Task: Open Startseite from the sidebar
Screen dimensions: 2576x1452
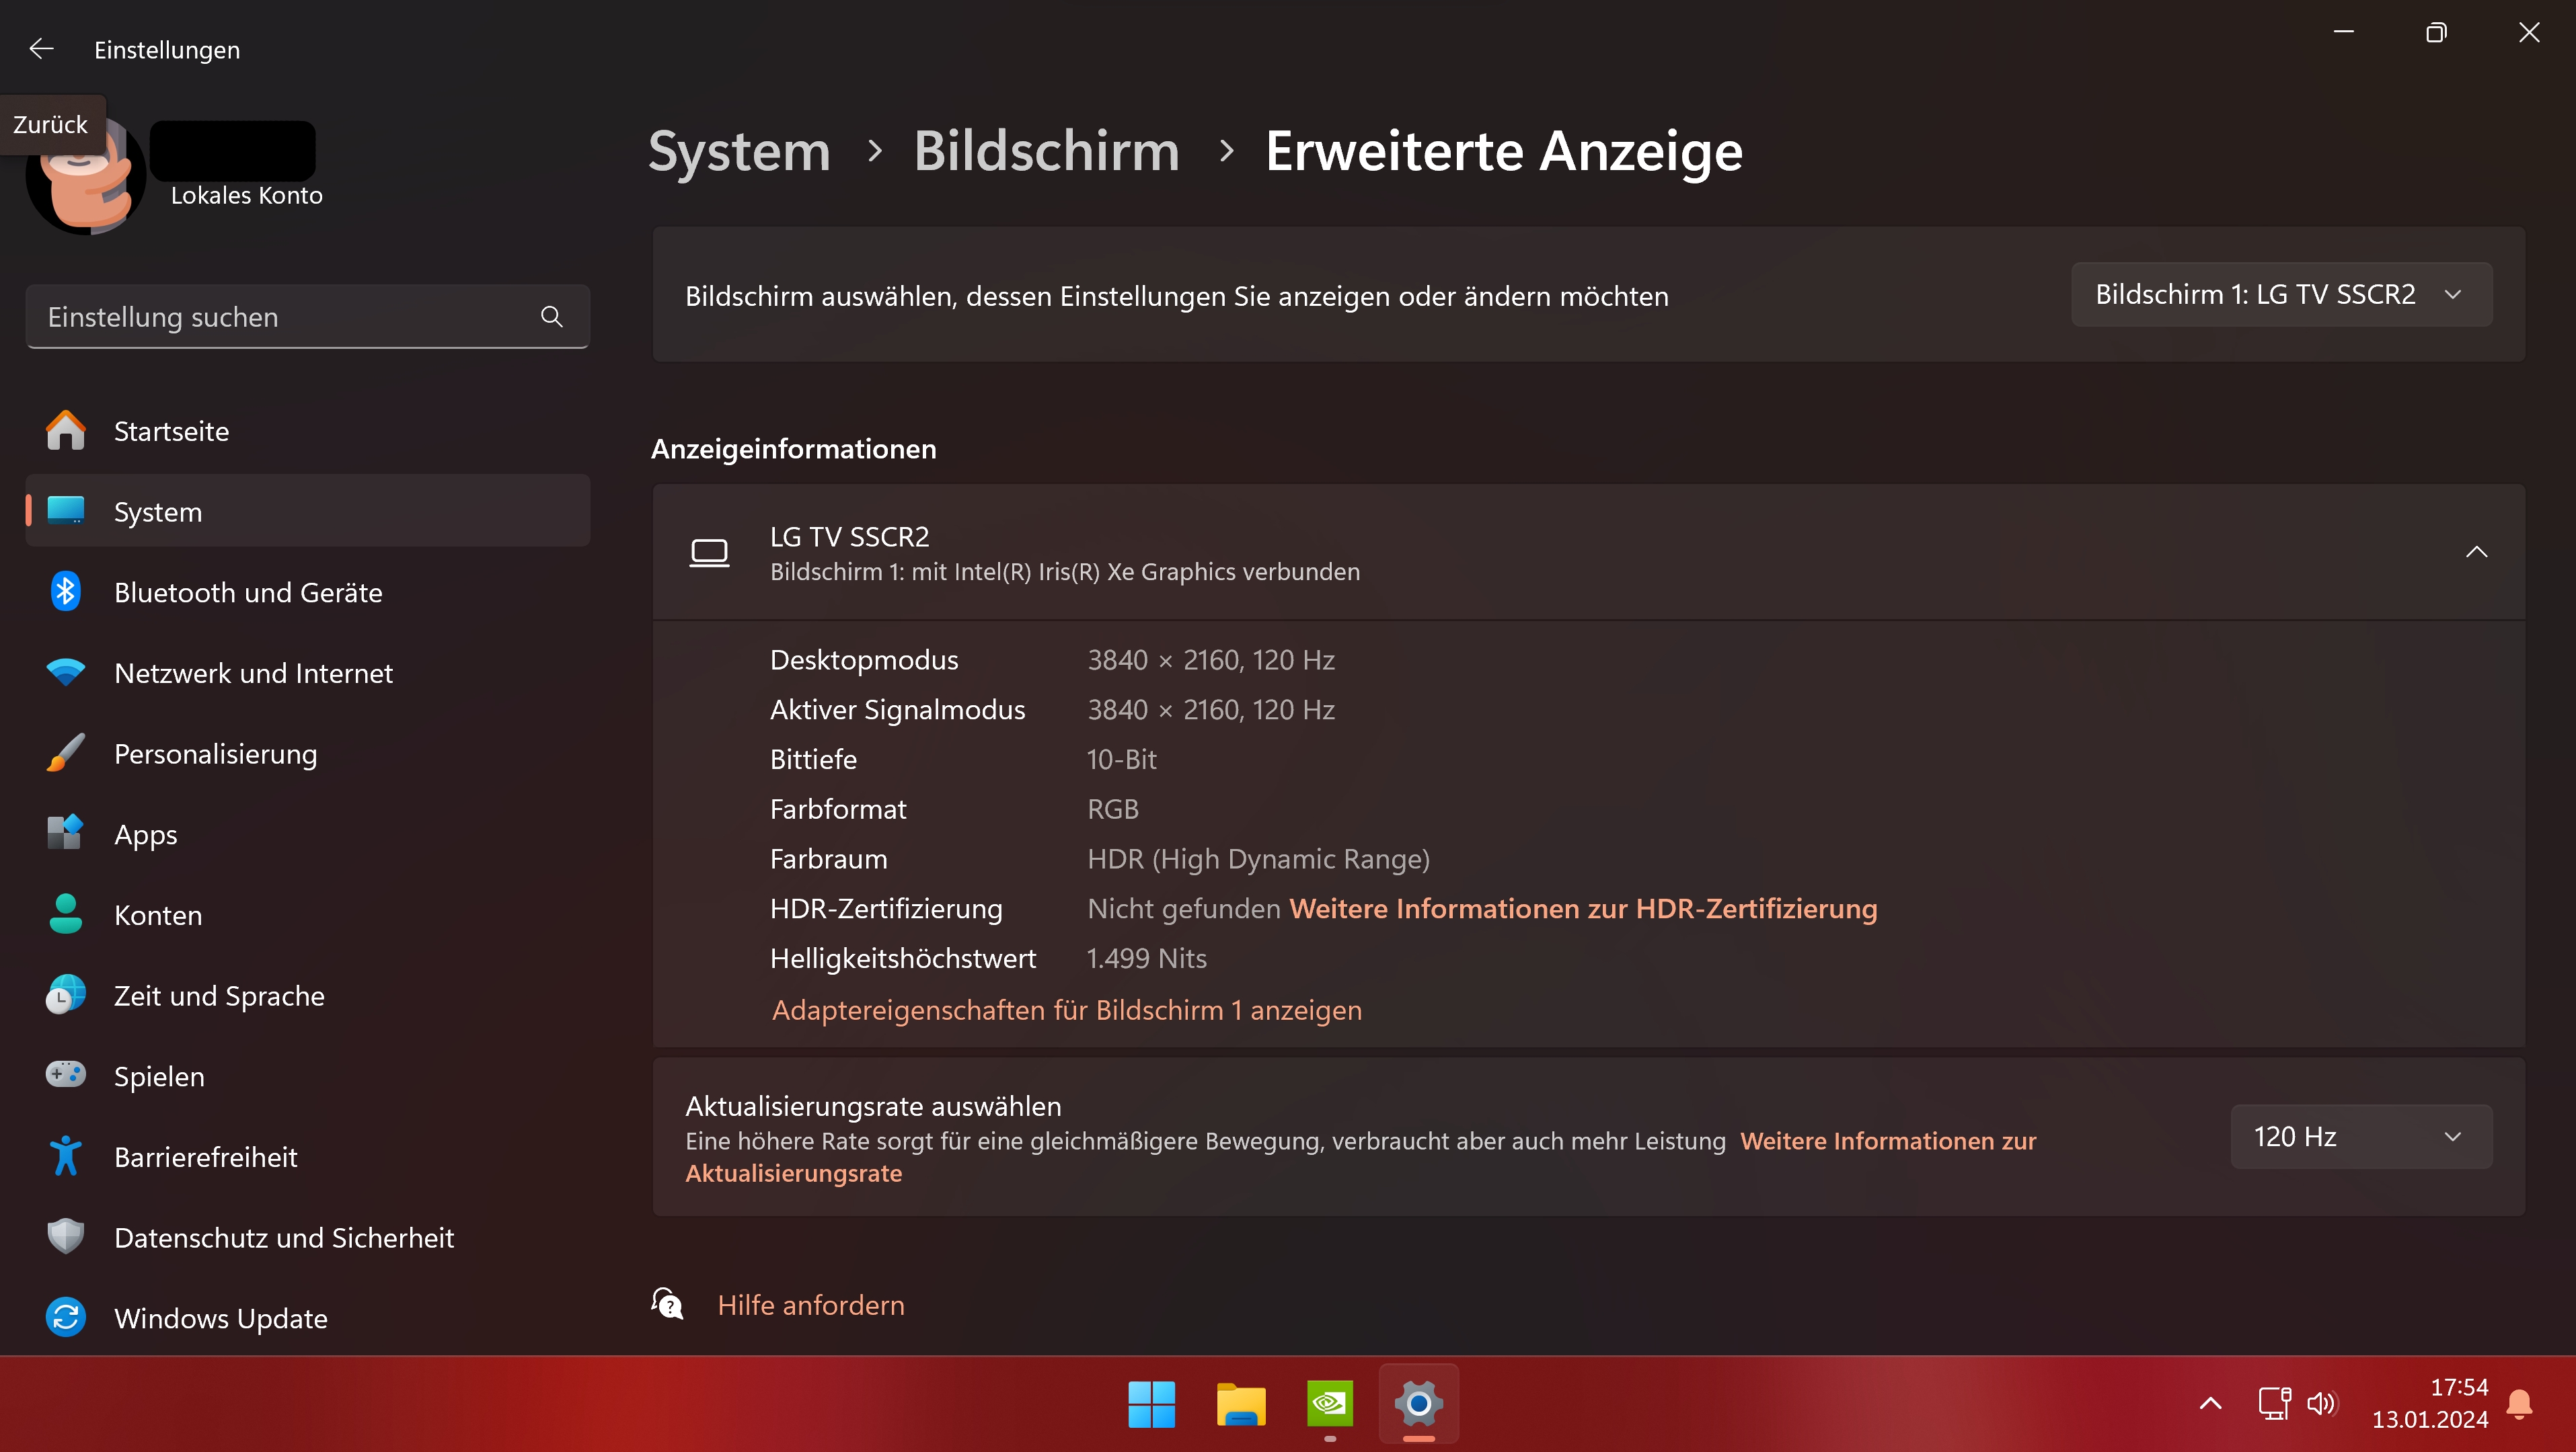Action: 171,431
